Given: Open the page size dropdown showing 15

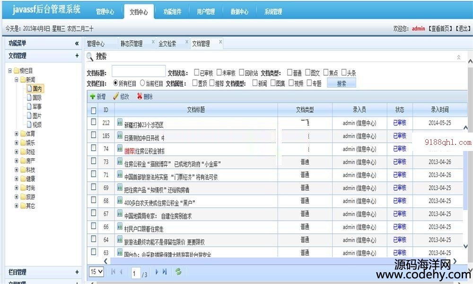Looking at the screenshot, I should click(96, 272).
